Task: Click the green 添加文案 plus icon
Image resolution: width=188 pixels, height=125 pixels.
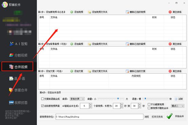Action: (72, 71)
